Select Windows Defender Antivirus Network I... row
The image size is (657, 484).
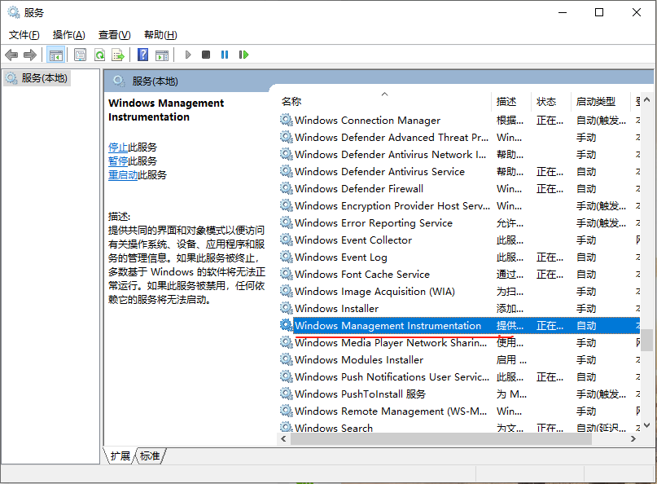(x=459, y=154)
